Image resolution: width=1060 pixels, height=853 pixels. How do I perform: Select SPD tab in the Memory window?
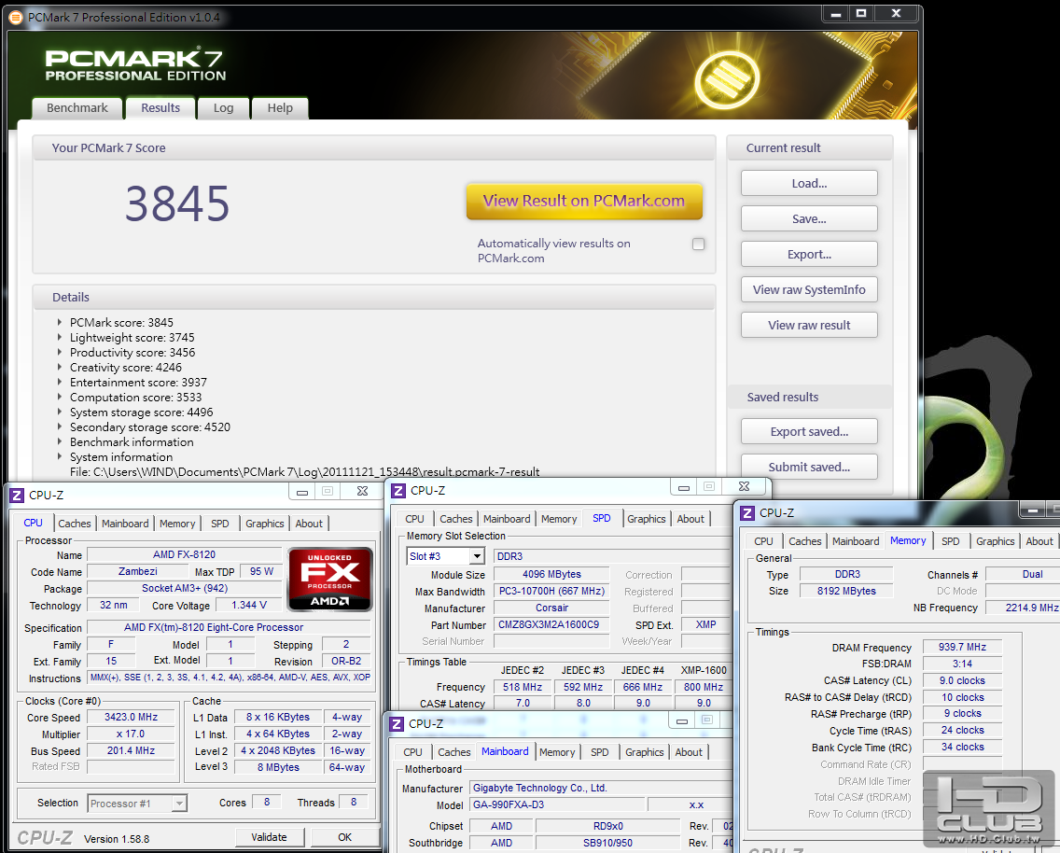951,541
